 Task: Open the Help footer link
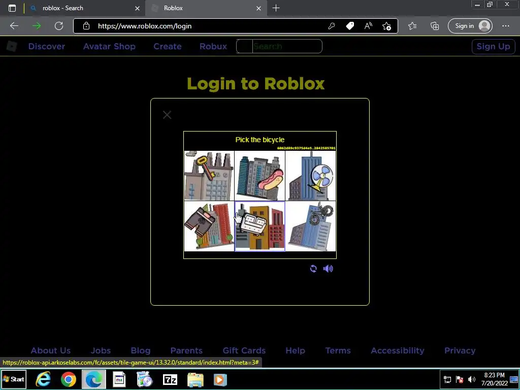[295, 350]
